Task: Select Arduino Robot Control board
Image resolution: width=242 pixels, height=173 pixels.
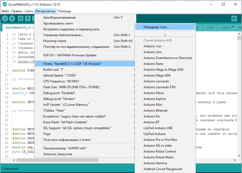Action: coord(165,151)
